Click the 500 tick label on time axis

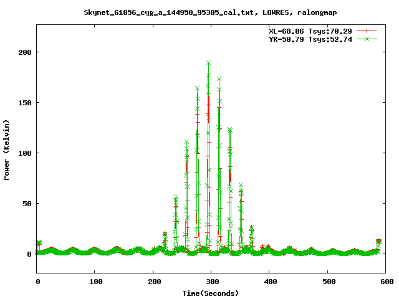327,282
